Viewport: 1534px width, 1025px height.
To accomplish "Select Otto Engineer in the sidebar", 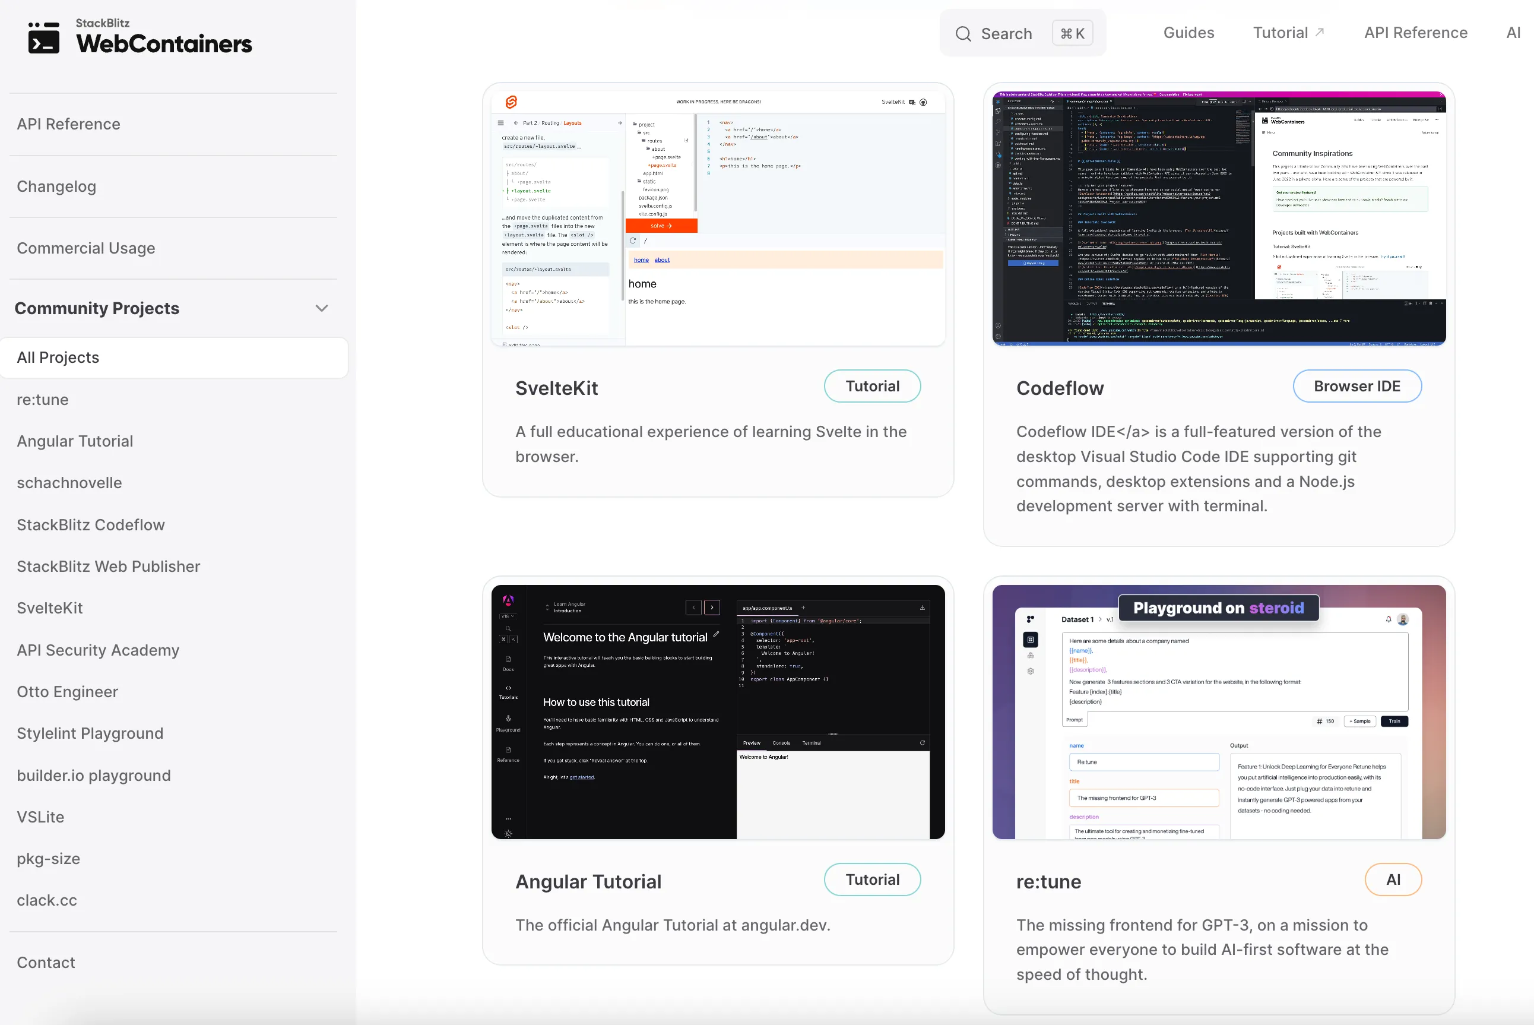I will tap(67, 692).
